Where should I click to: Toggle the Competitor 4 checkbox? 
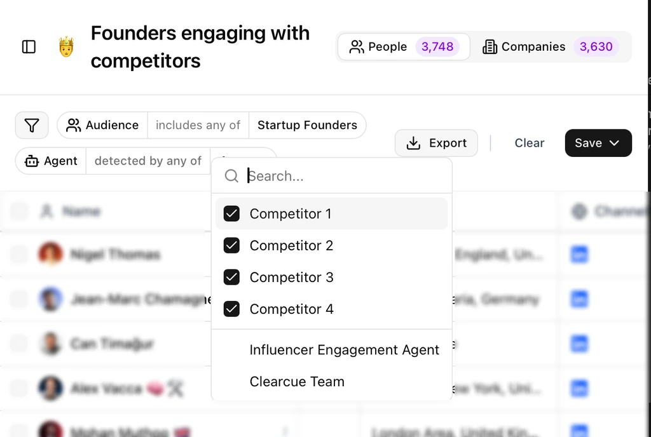click(x=231, y=309)
